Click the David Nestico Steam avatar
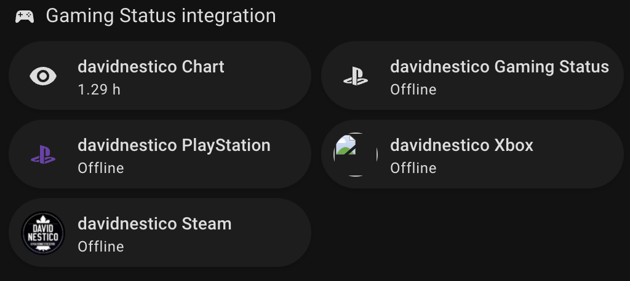This screenshot has height=281, width=630. point(43,233)
